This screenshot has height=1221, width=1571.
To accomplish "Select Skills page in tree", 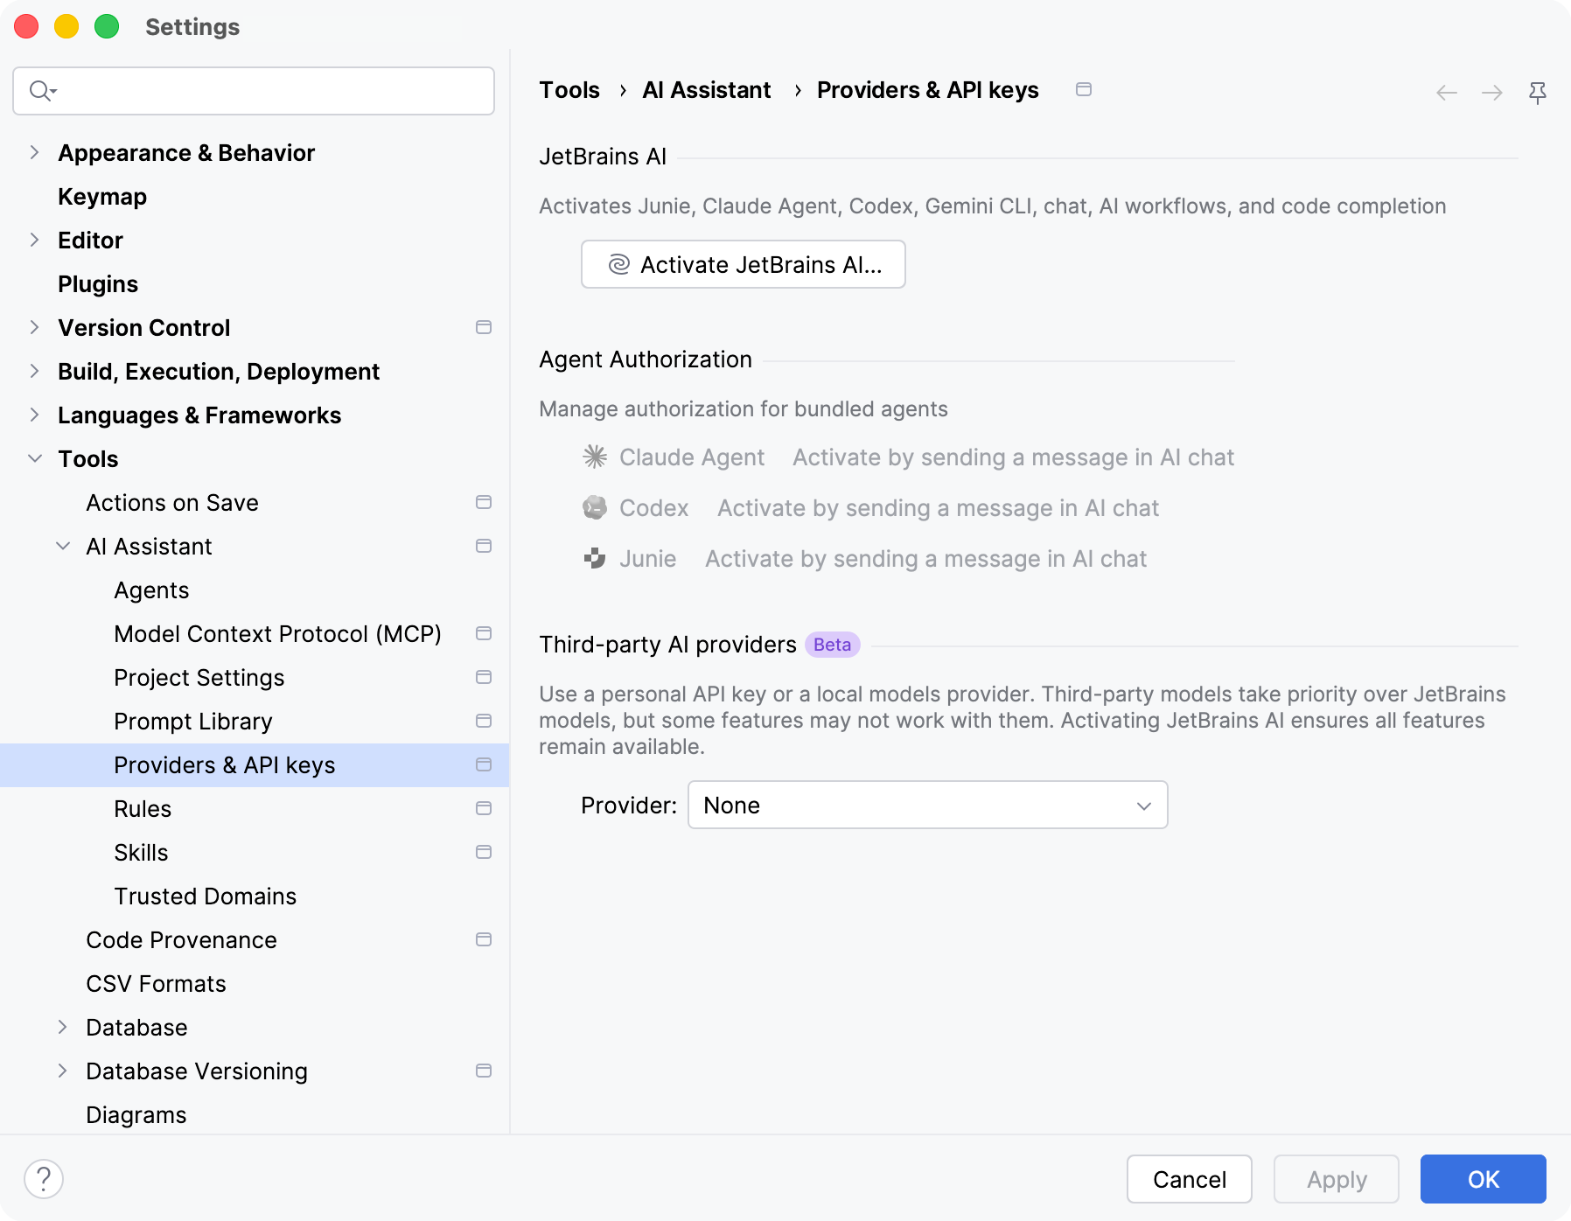I will (x=141, y=853).
